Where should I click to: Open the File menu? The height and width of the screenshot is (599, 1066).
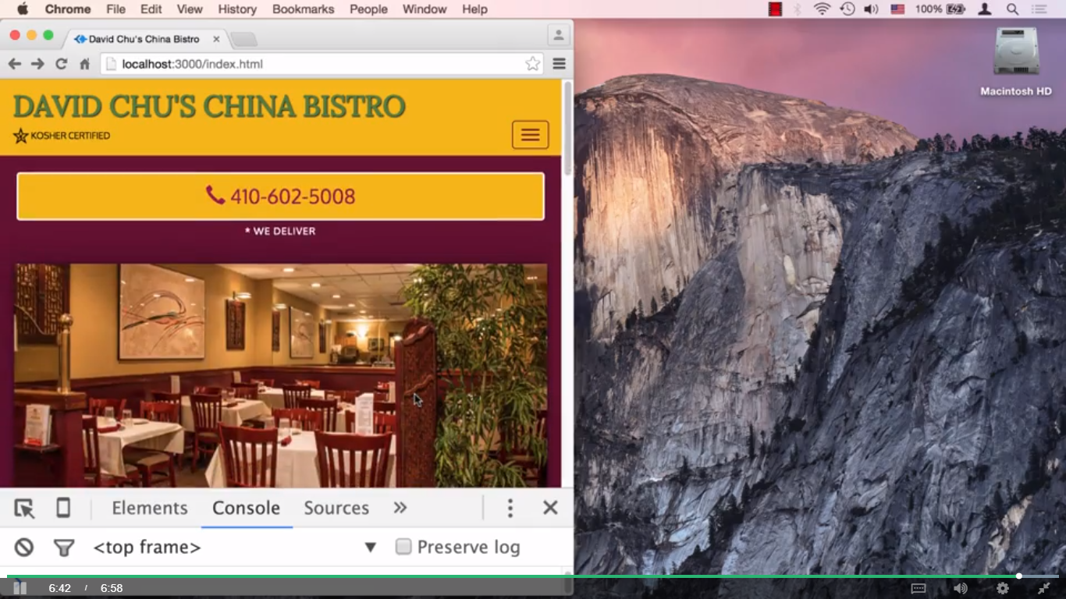(115, 9)
